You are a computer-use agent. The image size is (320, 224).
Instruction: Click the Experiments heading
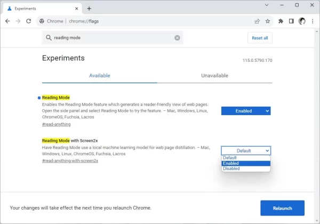[x=63, y=58]
